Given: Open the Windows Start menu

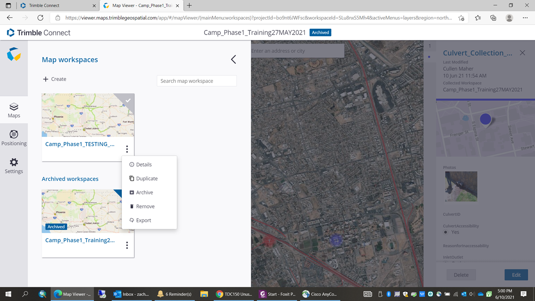Looking at the screenshot, I should click(x=8, y=294).
